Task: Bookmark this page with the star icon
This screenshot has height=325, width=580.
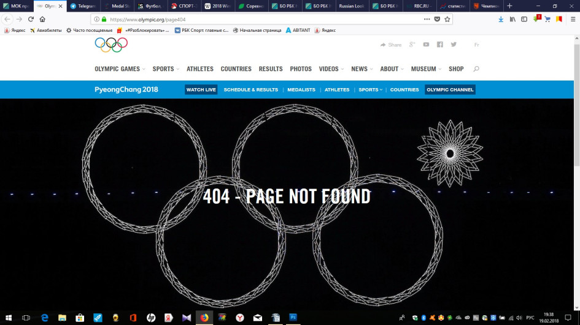Action: 447,19
